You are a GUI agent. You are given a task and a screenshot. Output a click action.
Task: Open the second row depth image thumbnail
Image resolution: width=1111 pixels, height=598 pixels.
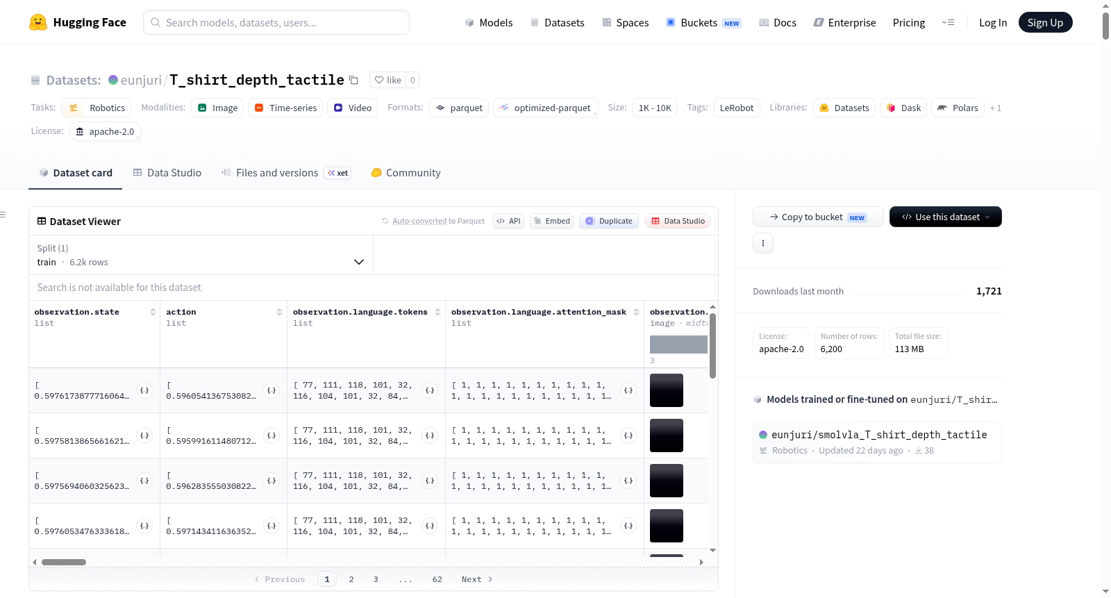(667, 435)
